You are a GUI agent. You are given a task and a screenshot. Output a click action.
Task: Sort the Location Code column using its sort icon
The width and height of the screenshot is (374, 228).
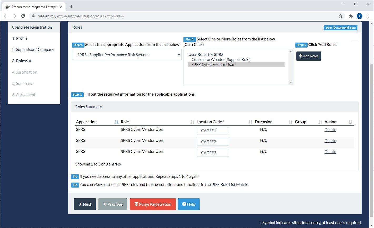250,122
